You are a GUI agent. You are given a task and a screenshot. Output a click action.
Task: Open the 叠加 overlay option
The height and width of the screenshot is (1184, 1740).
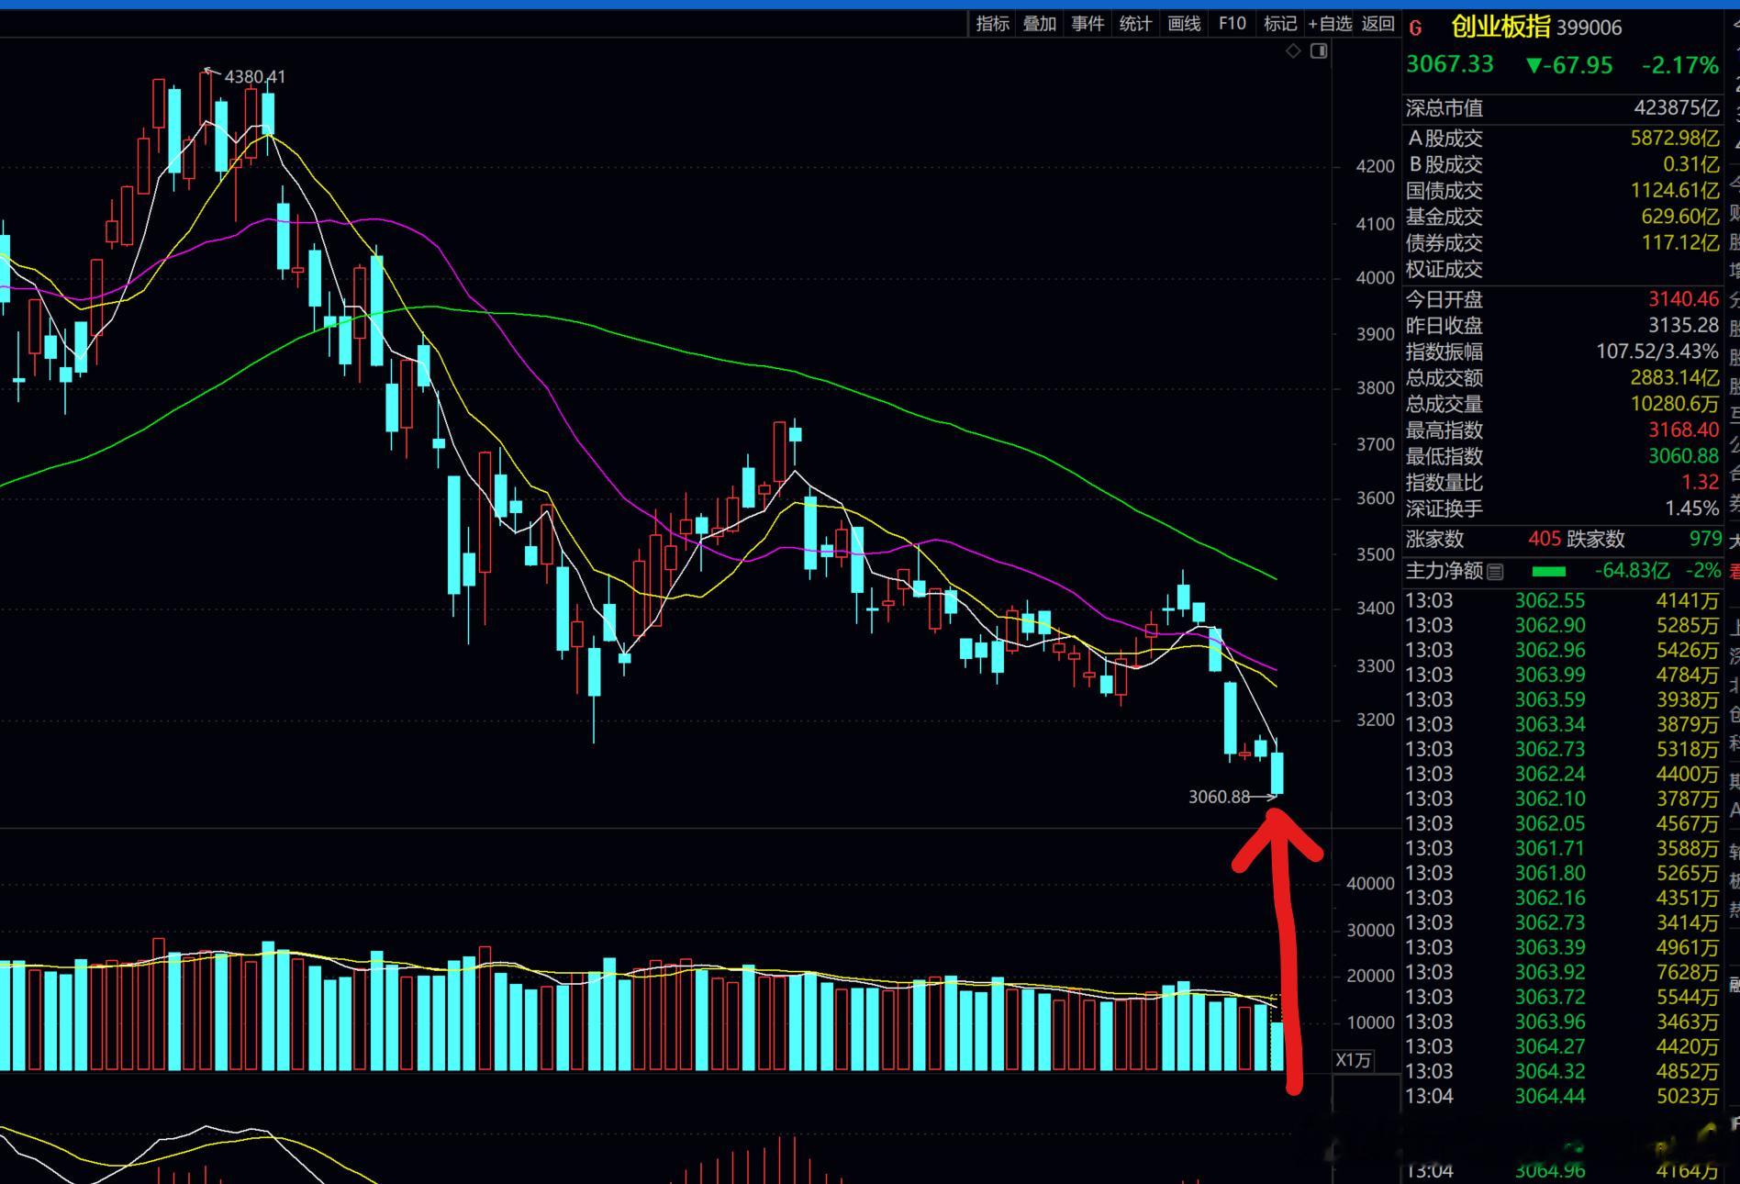(x=1040, y=24)
